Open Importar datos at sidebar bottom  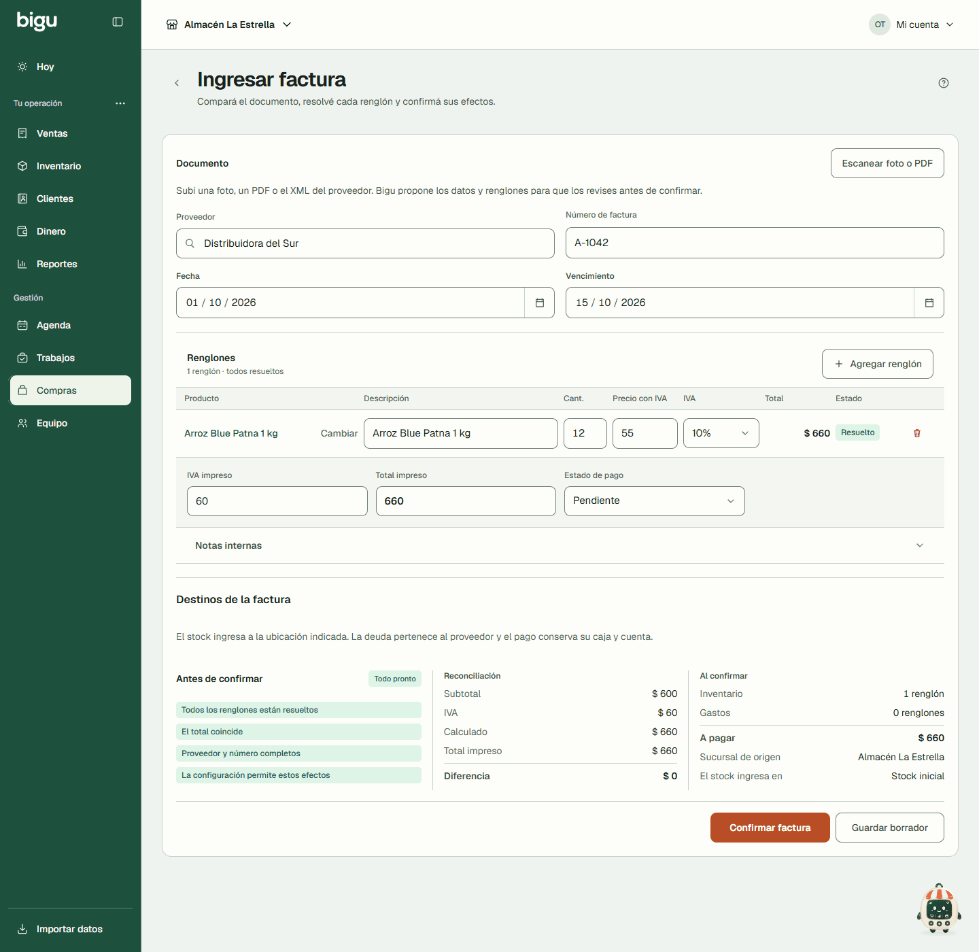point(71,929)
